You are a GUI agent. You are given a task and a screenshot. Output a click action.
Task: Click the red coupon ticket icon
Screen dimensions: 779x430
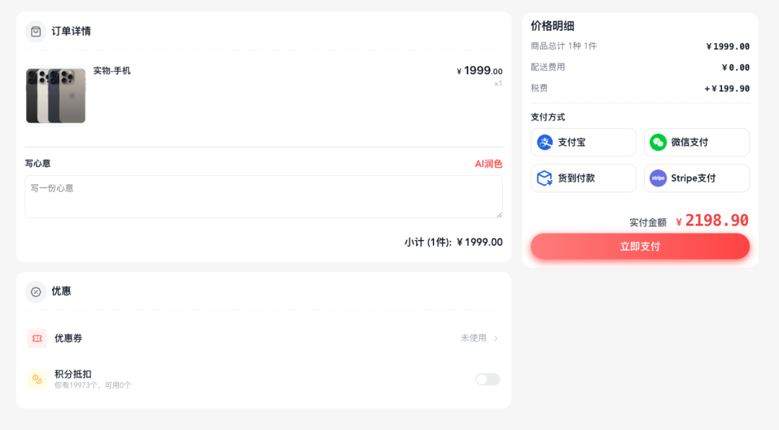[37, 339]
